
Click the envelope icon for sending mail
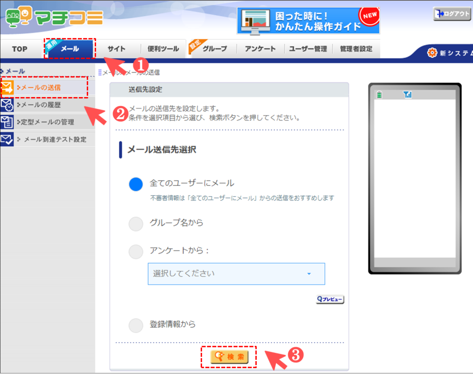tap(7, 88)
